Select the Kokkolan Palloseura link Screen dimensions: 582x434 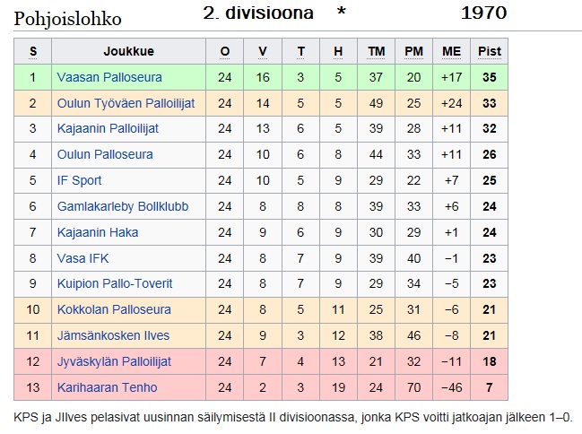point(113,310)
